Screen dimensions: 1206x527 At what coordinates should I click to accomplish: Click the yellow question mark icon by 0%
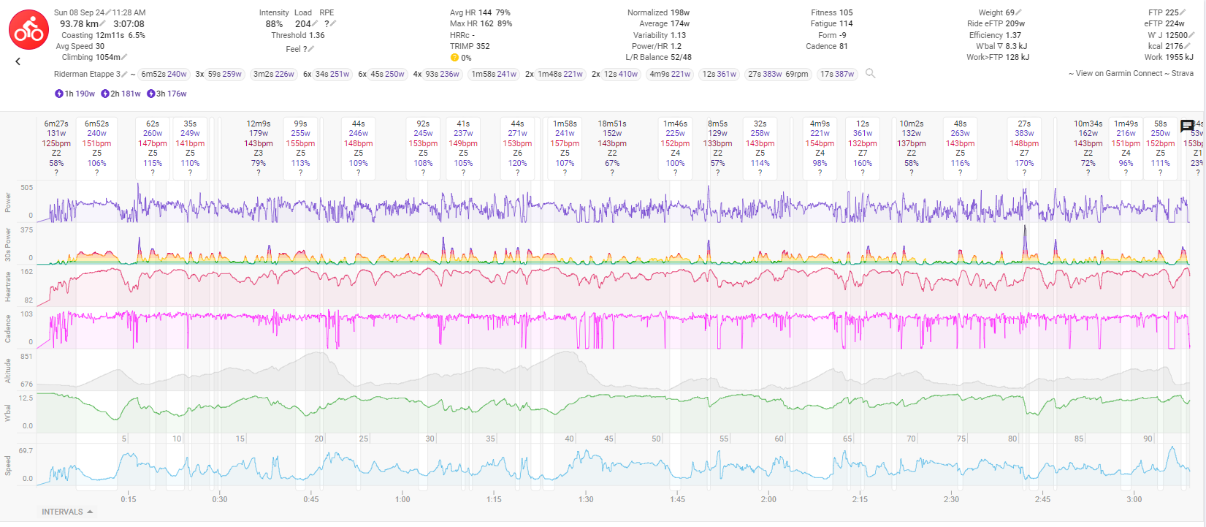tap(454, 58)
